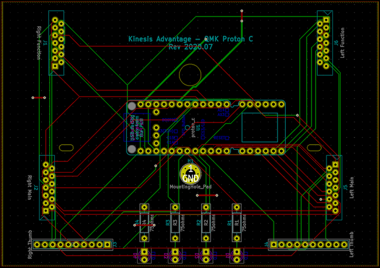Select the 'Rev 2020.07' revision text
Viewport: 380px width, 268px height.
click(190, 47)
